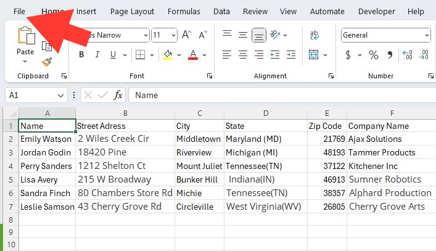Image resolution: width=436 pixels, height=251 pixels.
Task: Open the Number group dialog launcher
Action: (x=430, y=76)
